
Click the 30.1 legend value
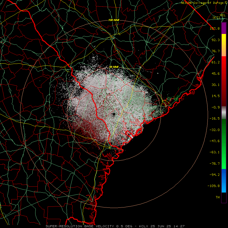click(216, 85)
